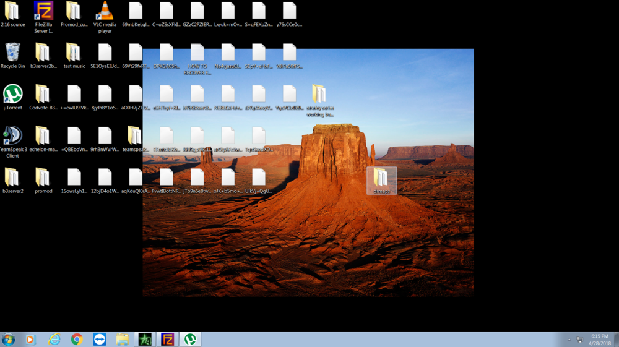Switch to µTorrent window in taskbar
The height and width of the screenshot is (347, 619).
pos(191,339)
